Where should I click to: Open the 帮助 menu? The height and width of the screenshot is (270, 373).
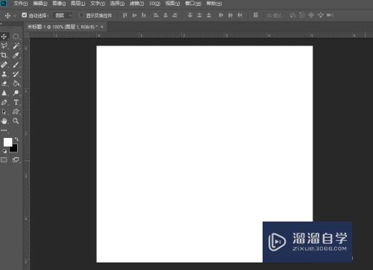(214, 4)
